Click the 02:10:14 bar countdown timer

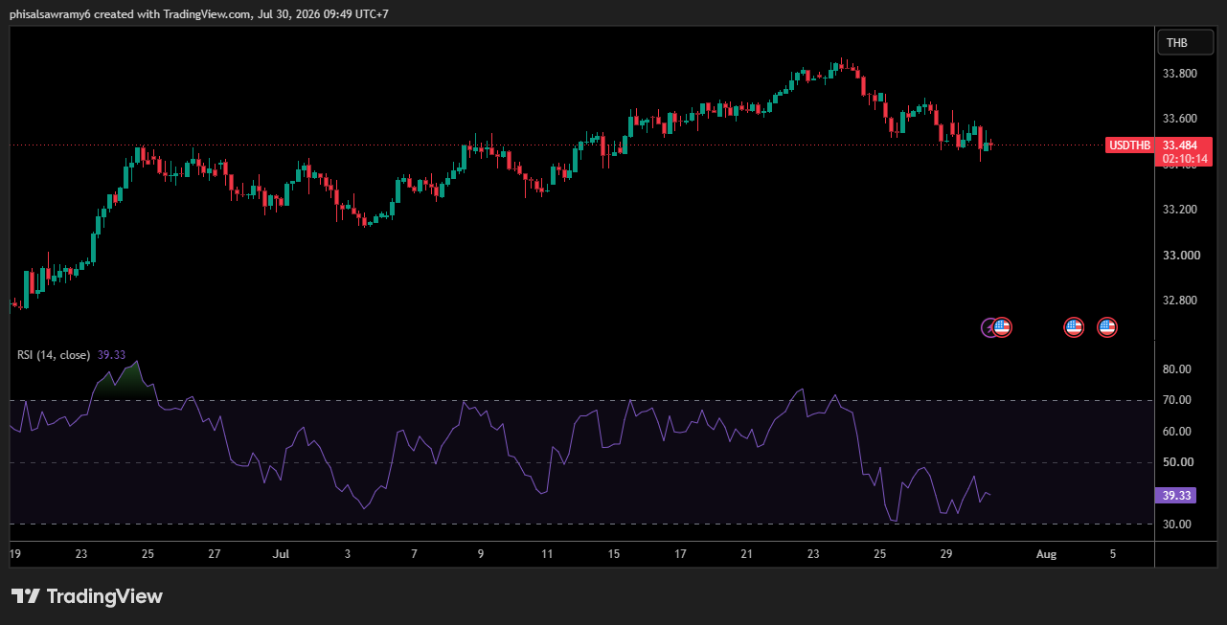[x=1185, y=159]
